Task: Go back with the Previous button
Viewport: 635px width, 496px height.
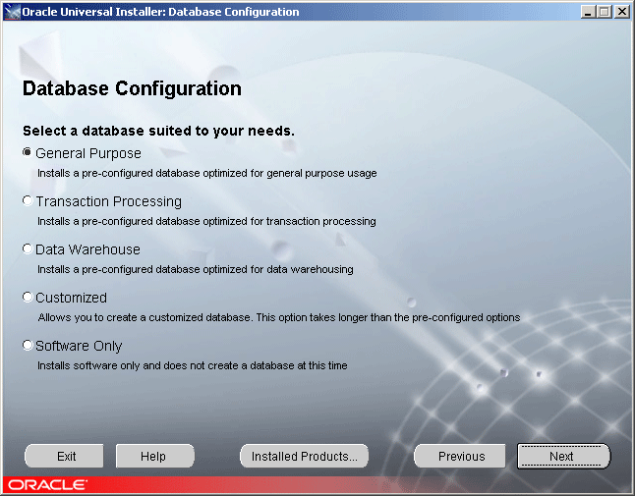Action: click(460, 457)
